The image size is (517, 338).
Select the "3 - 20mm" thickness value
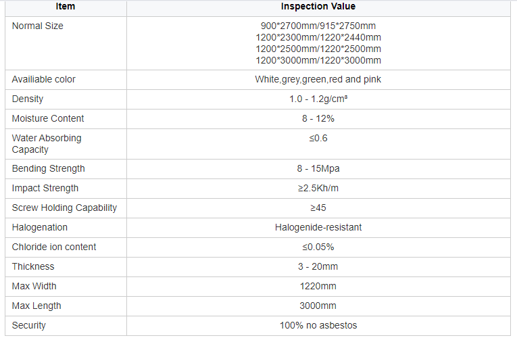[x=318, y=266]
